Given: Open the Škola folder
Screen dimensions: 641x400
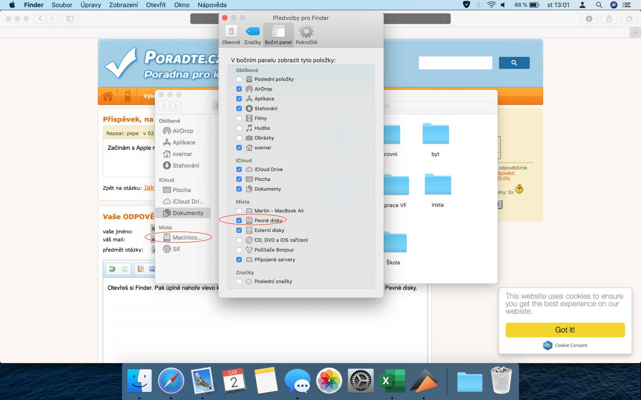Looking at the screenshot, I should [395, 248].
